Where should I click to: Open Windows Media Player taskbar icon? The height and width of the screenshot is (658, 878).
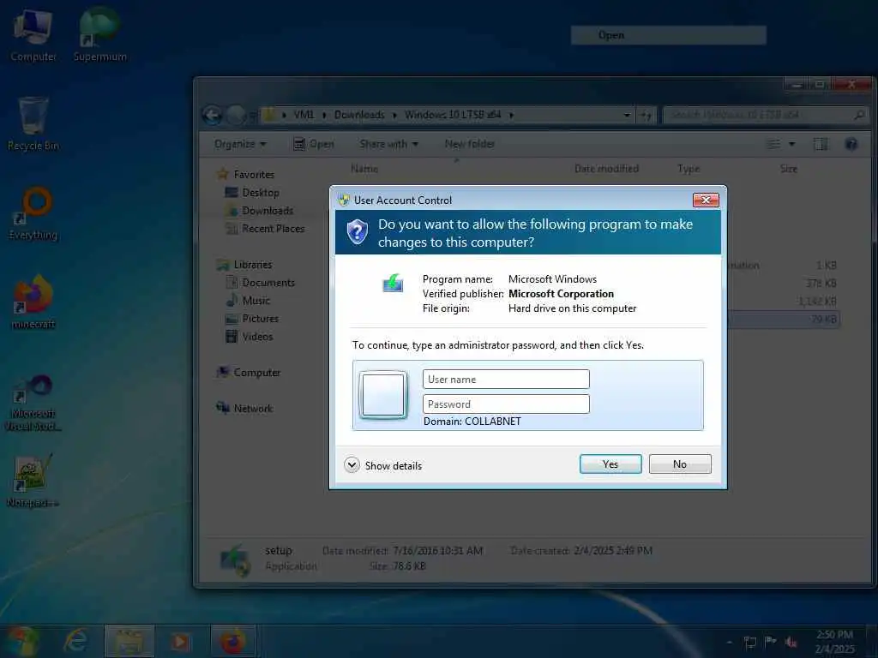coord(180,641)
